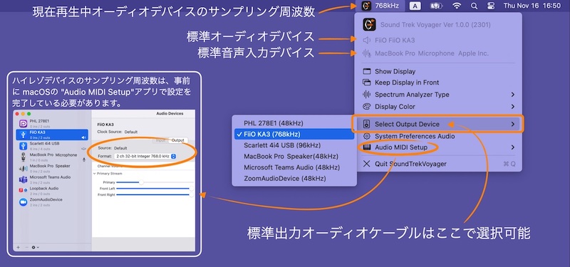The width and height of the screenshot is (570, 267).
Task: Click the PHL 278E1 display icon in Audio Devices
Action: pos(24,123)
